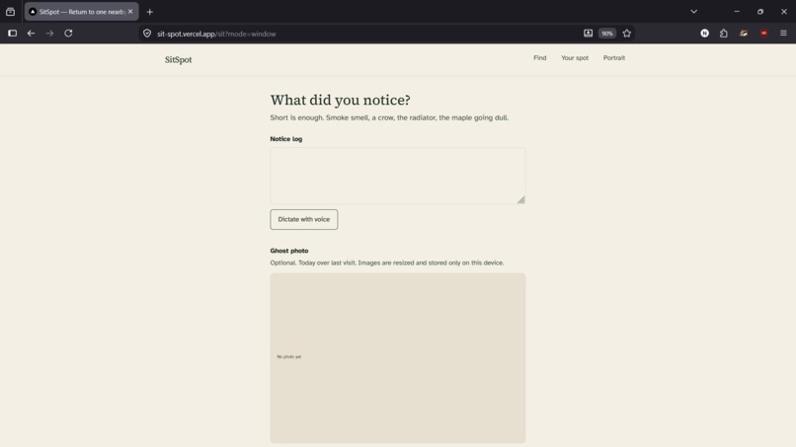Viewport: 796px width, 447px height.
Task: Open the Firefox application menu
Action: [x=783, y=33]
